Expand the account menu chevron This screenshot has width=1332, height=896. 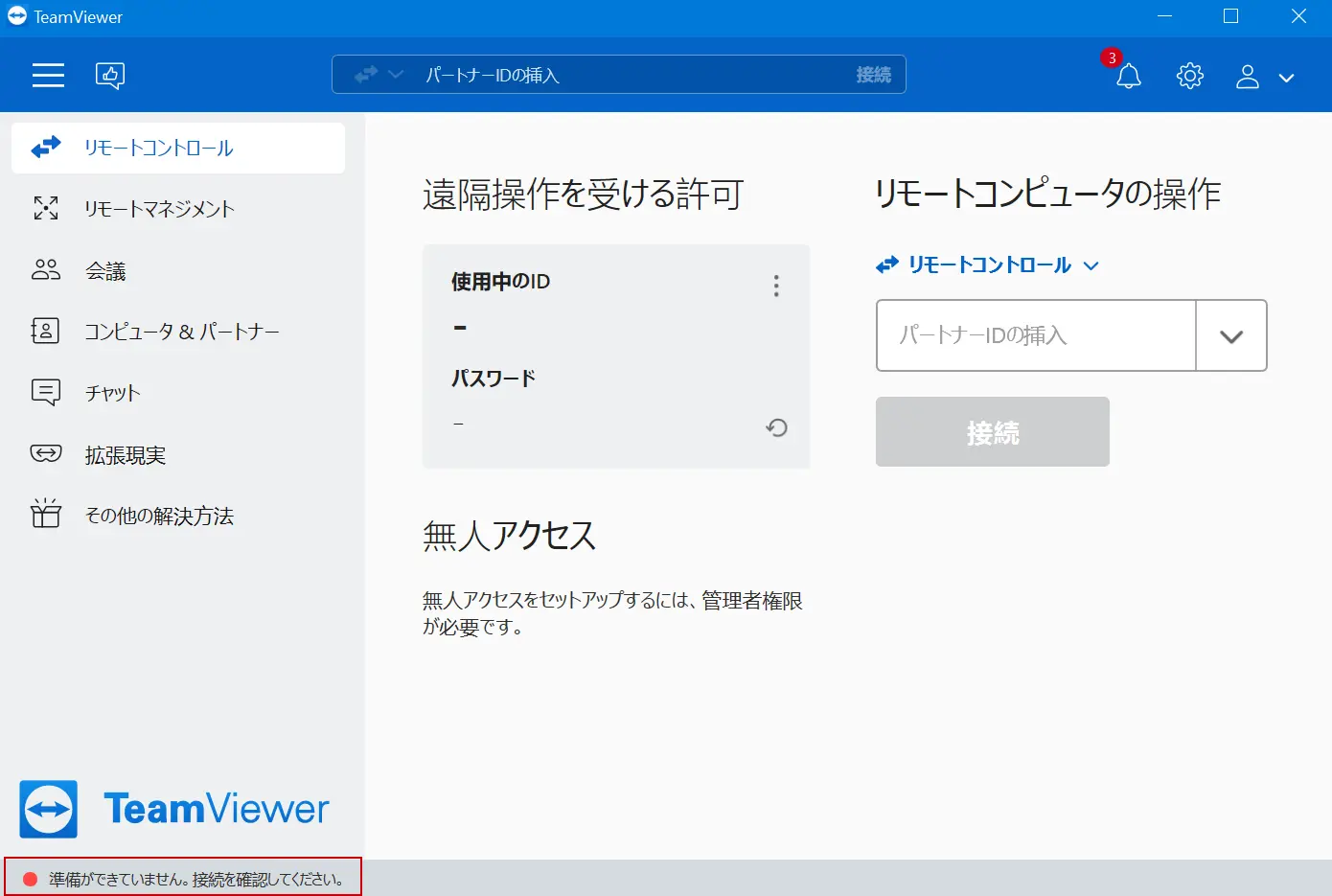click(x=1286, y=78)
